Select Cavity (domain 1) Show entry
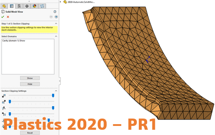This screenshot has width=215, height=135. (14, 41)
